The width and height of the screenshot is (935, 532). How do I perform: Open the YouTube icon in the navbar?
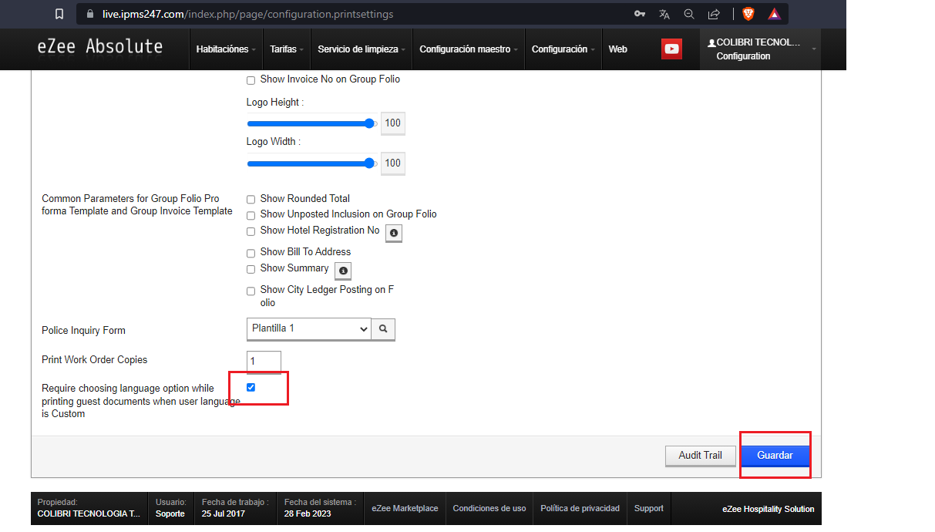[x=671, y=49]
